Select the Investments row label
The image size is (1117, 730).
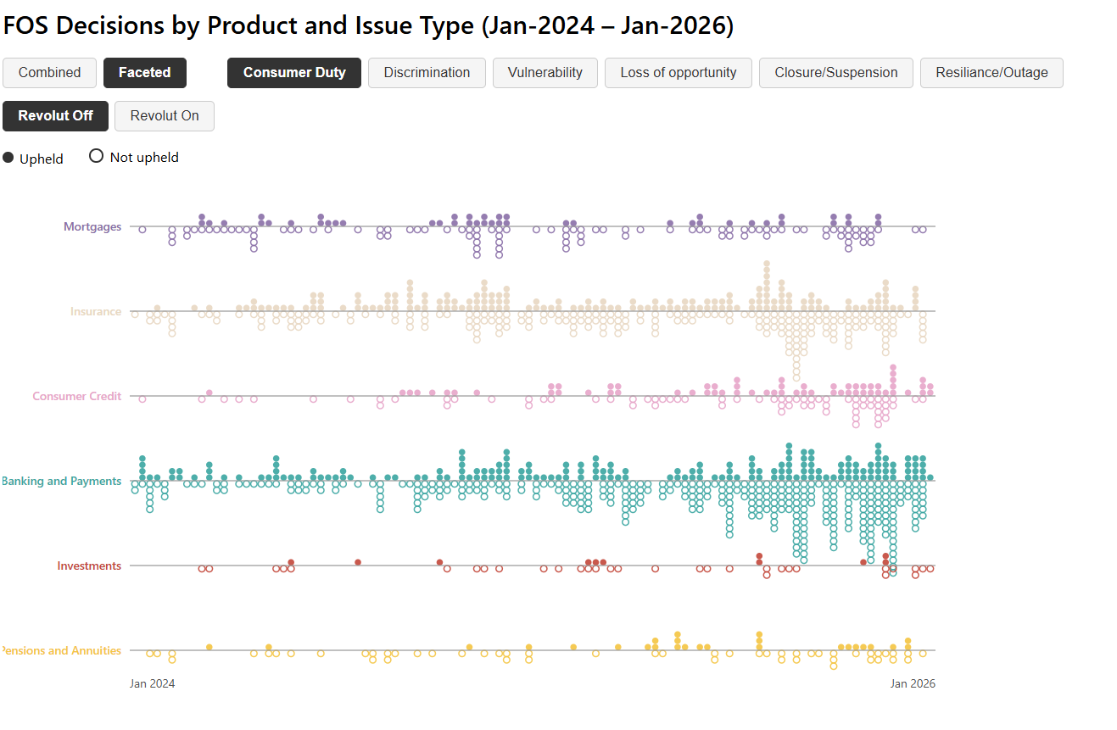(89, 566)
